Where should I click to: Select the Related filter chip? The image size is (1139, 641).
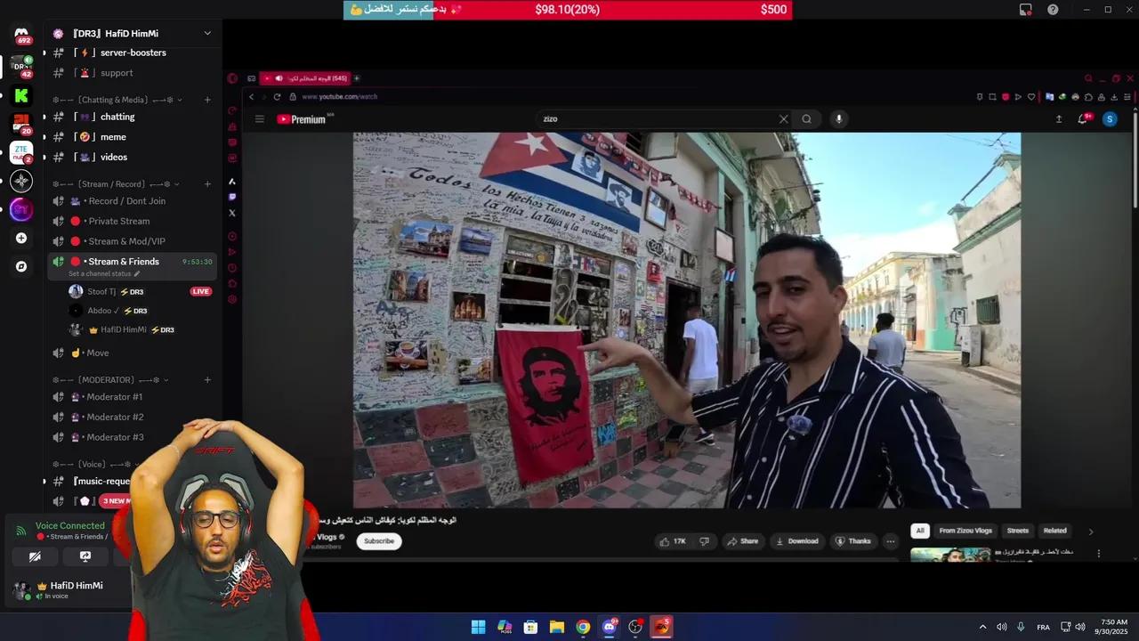(1055, 531)
